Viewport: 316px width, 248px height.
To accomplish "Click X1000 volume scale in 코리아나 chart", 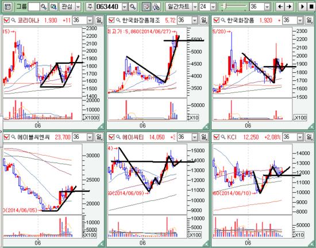I will (91, 118).
